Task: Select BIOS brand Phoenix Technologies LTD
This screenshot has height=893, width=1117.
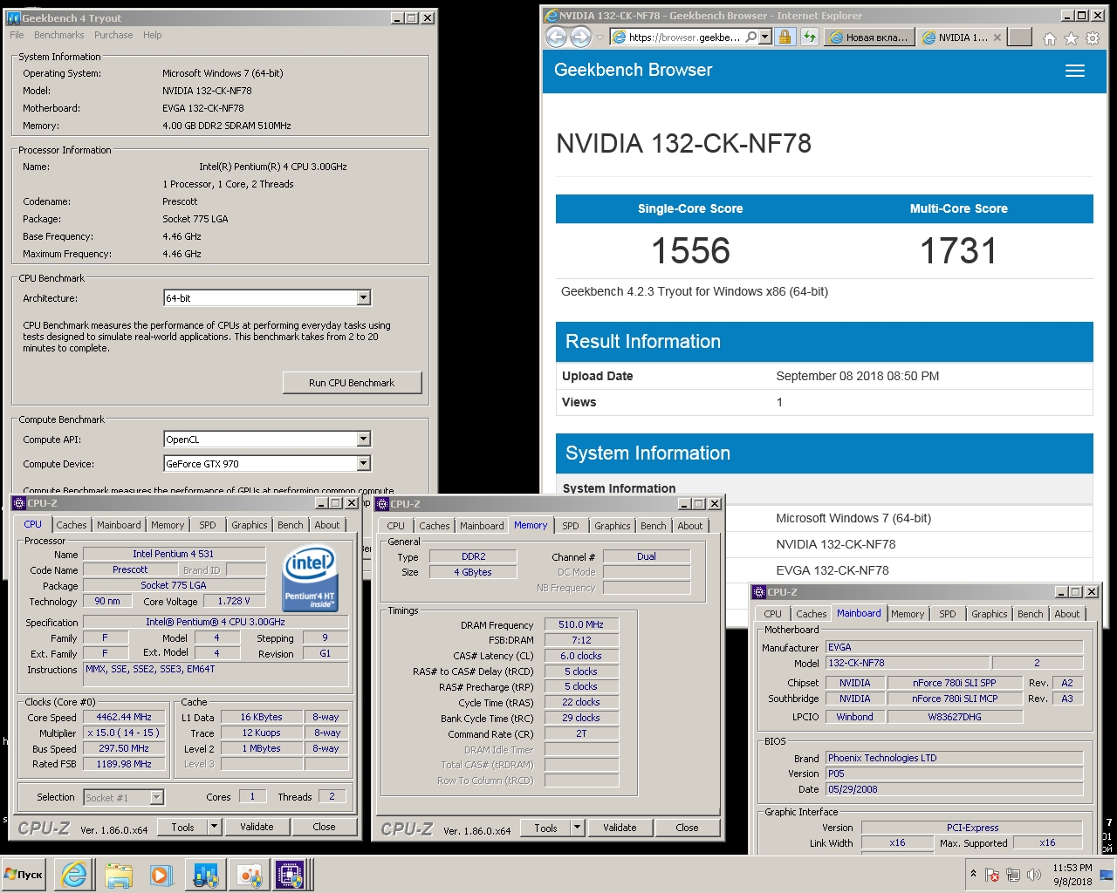Action: click(955, 758)
